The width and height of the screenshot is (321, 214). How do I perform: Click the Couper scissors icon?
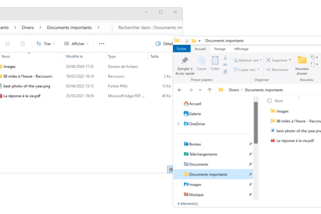(x=225, y=58)
